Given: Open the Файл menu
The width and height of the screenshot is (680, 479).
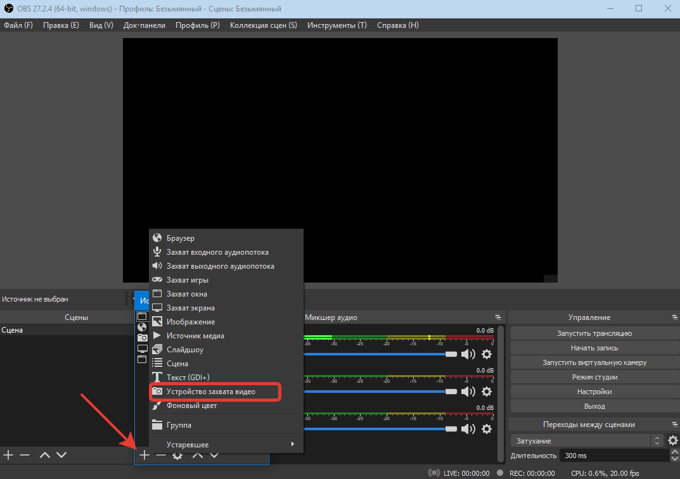Looking at the screenshot, I should (18, 25).
